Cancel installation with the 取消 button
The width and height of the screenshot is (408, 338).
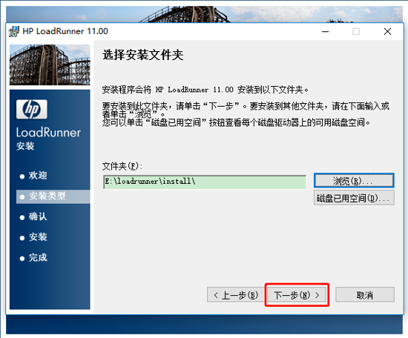click(x=365, y=295)
